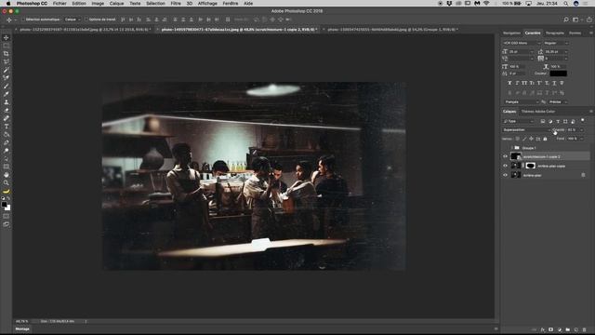Select the Rectangular Marquee tool
The height and width of the screenshot is (335, 595).
(x=7, y=46)
